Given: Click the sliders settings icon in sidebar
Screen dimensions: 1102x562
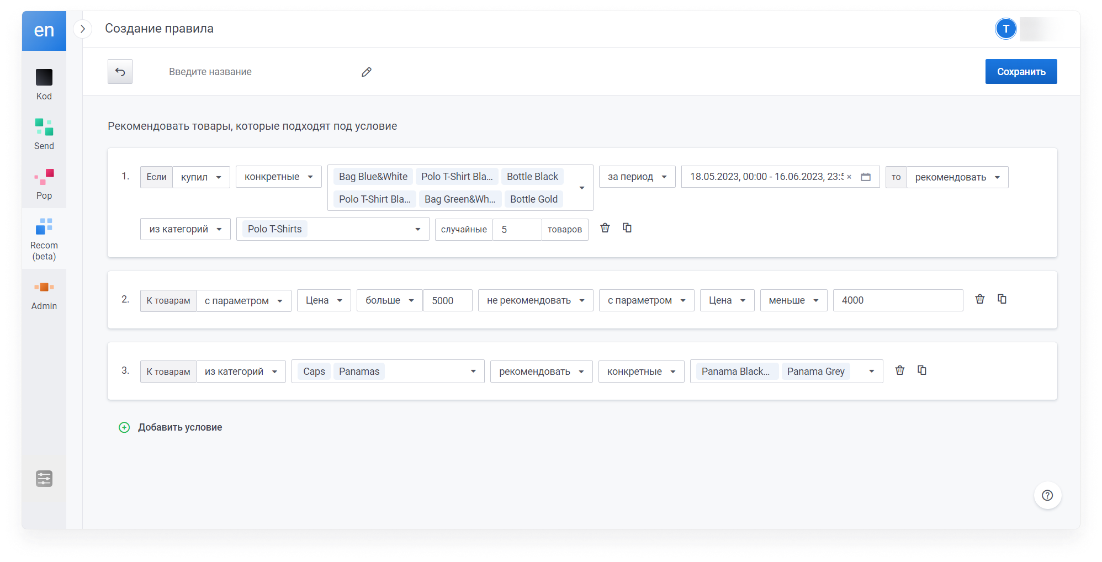Looking at the screenshot, I should 44,479.
